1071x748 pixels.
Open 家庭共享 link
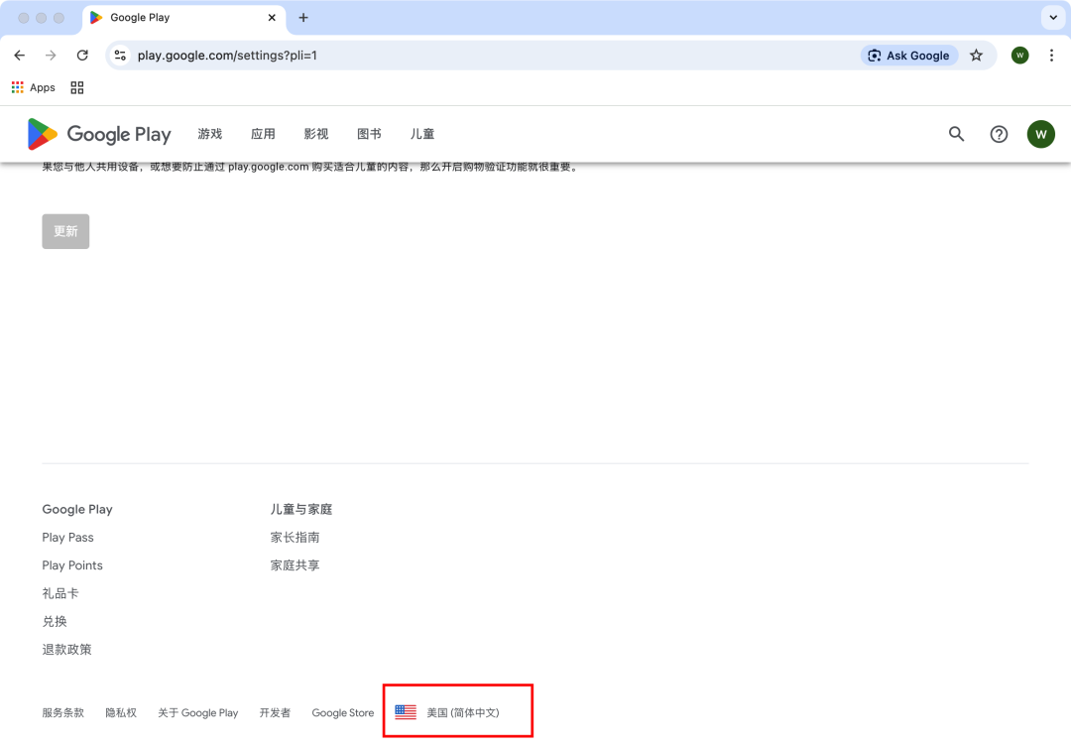tap(295, 565)
